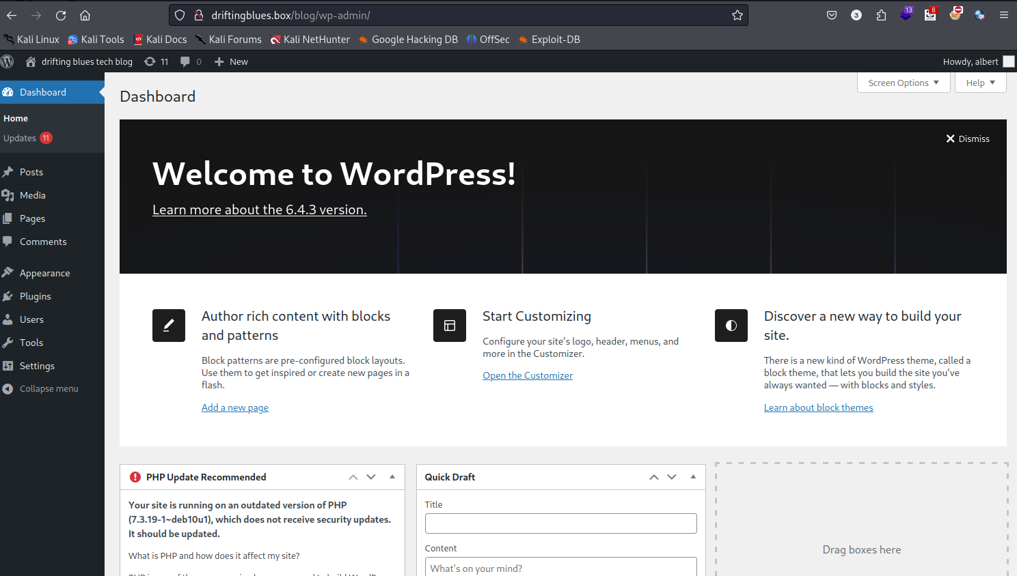Click the Quick Draft Title field
This screenshot has height=576, width=1017.
point(561,523)
